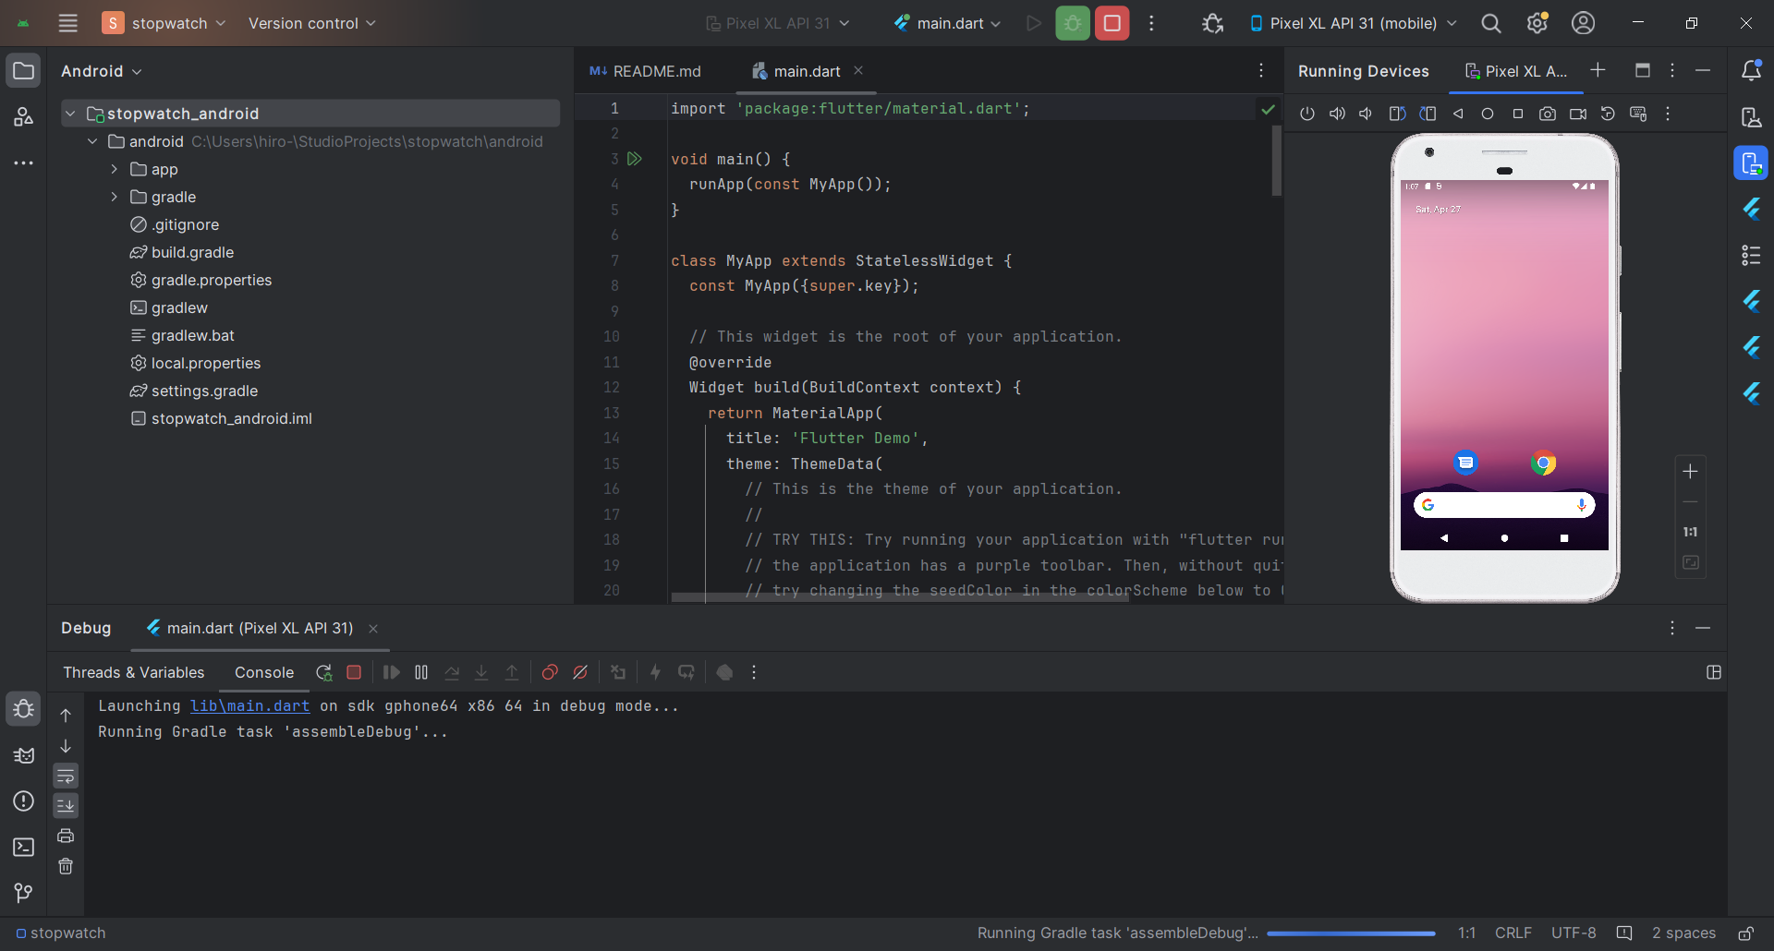Image resolution: width=1774 pixels, height=951 pixels.
Task: Stop the debug session in Debug toolbar
Action: coord(354,672)
